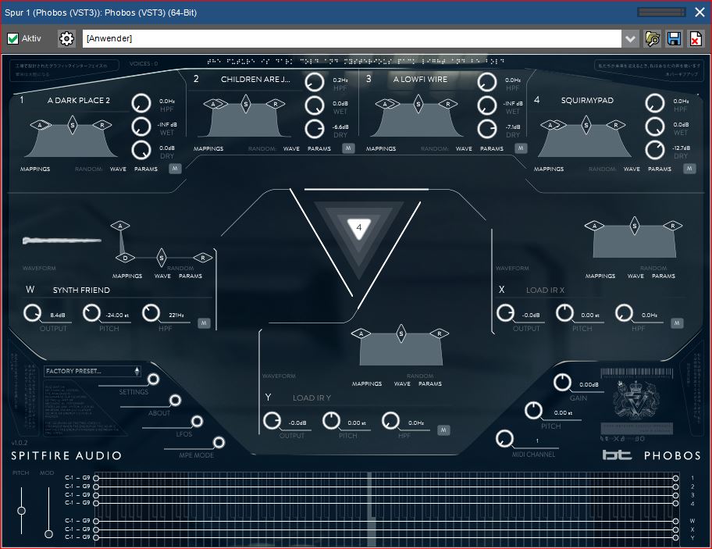
Task: Click puck 4 inside the triangle mixer
Action: pyautogui.click(x=359, y=227)
